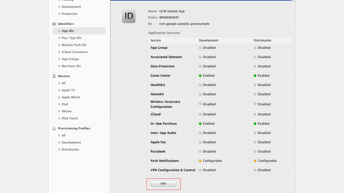Click the Devices section heading

(64, 76)
